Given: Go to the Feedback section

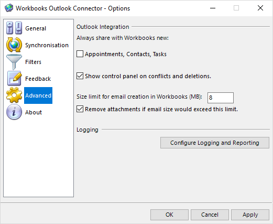Looking at the screenshot, I should tap(38, 79).
